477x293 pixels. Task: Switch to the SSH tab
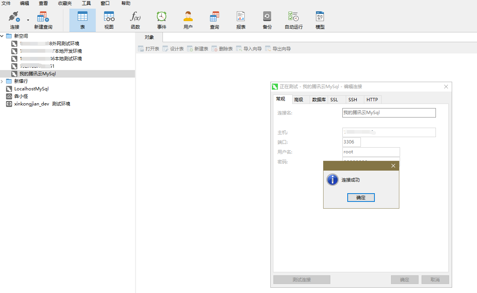(353, 99)
